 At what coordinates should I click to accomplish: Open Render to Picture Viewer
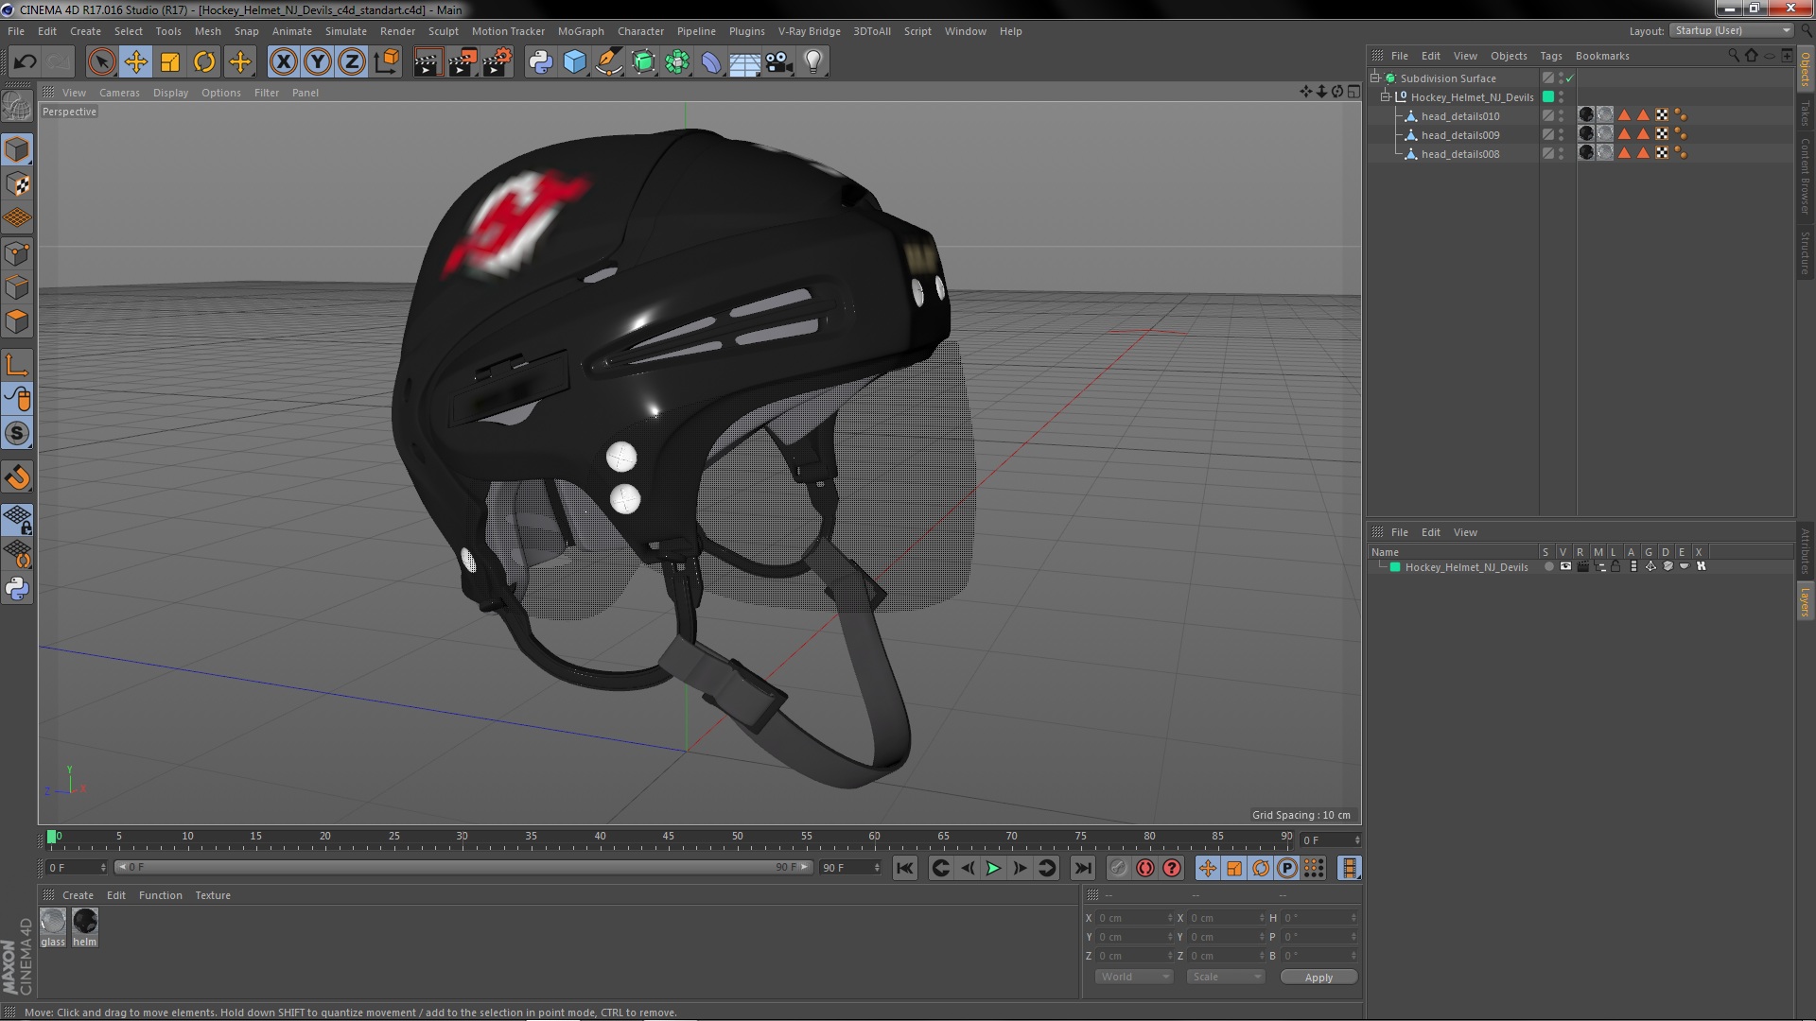pyautogui.click(x=462, y=62)
